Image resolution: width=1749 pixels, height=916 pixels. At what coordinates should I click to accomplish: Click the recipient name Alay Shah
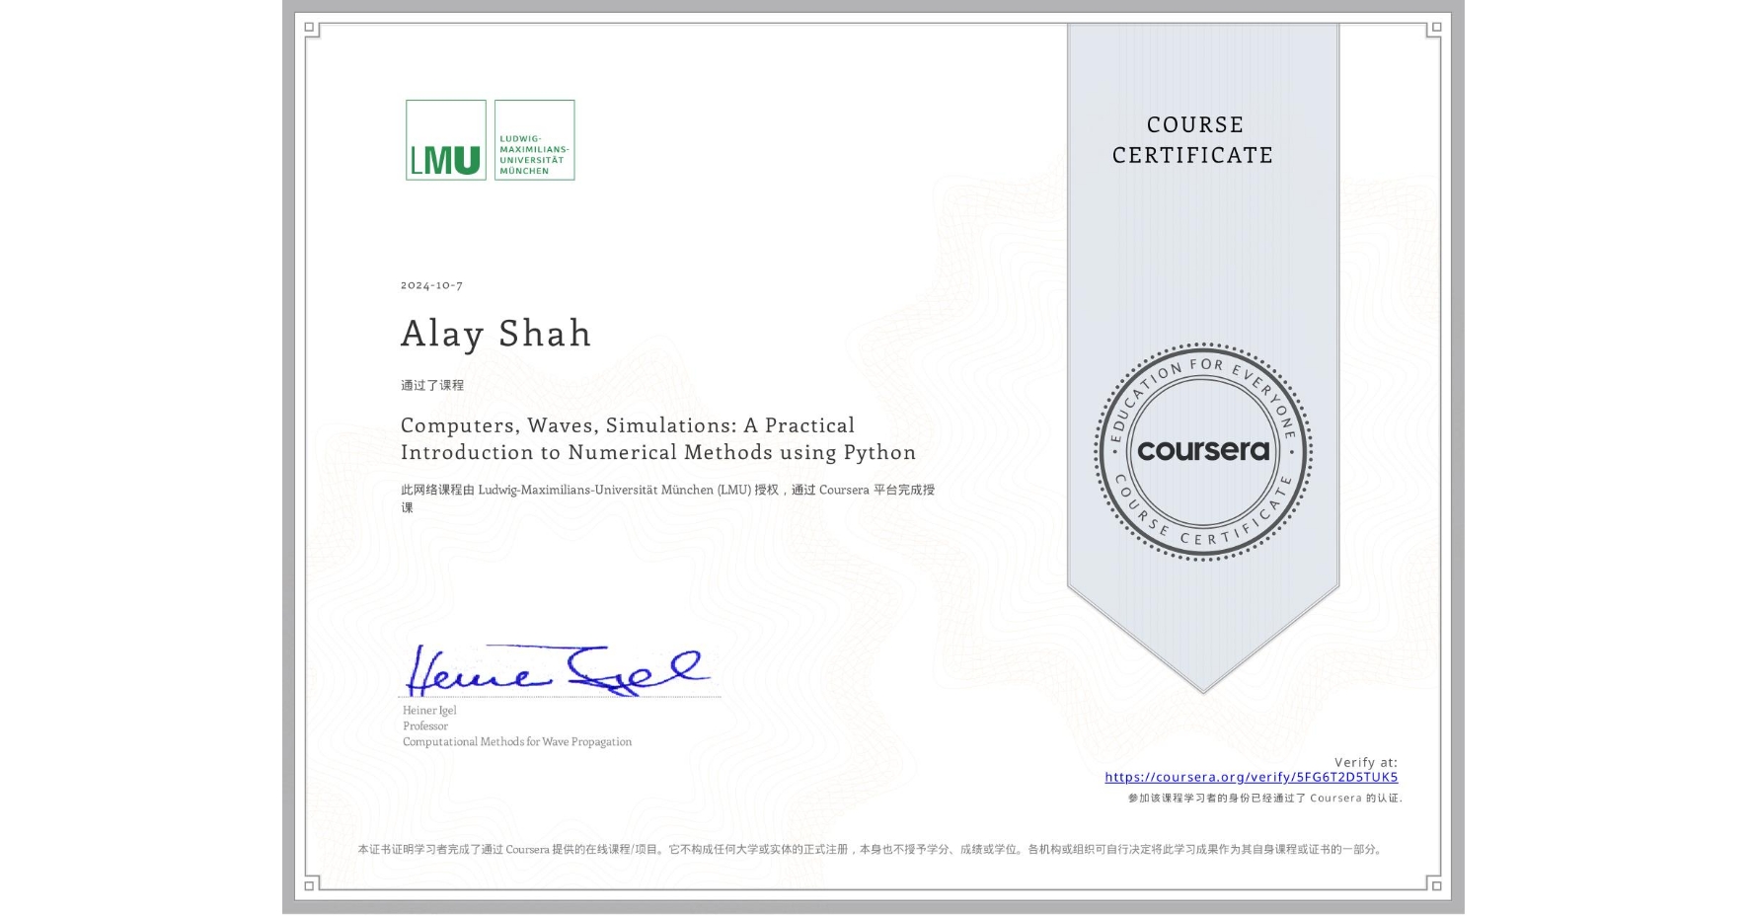tap(494, 334)
